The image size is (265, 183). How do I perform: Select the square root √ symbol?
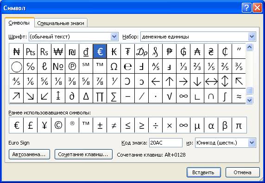[170, 96]
